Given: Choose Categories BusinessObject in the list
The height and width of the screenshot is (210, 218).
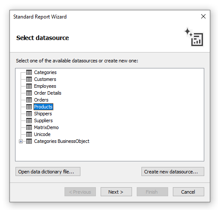Looking at the screenshot, I should (x=61, y=141).
